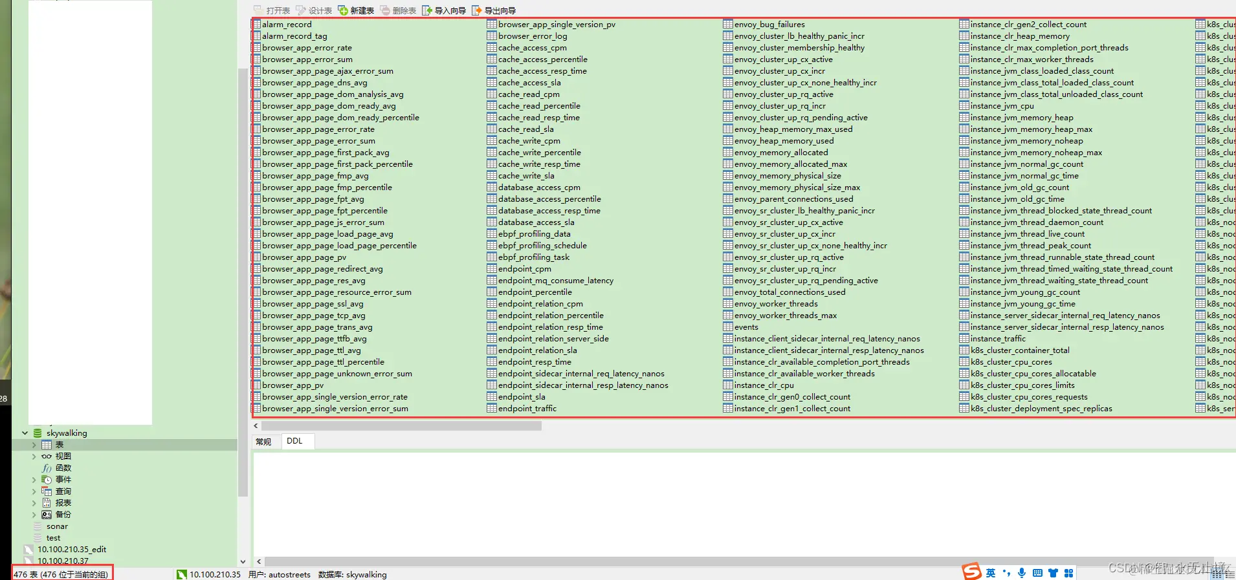Click the Sogou voice input microphone icon

tap(1022, 573)
